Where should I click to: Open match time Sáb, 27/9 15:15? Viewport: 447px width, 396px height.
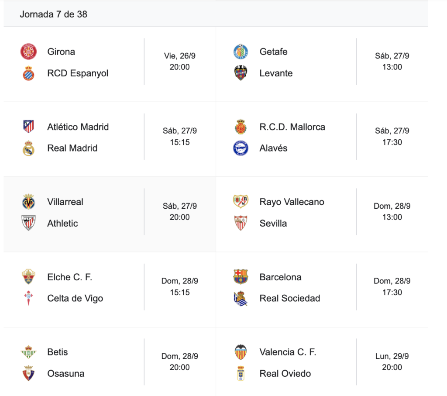pos(180,137)
